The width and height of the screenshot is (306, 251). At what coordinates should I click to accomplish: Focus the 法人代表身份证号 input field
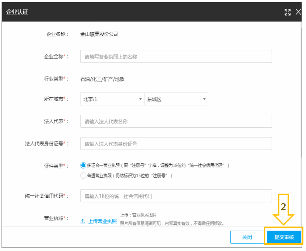pyautogui.click(x=176, y=144)
